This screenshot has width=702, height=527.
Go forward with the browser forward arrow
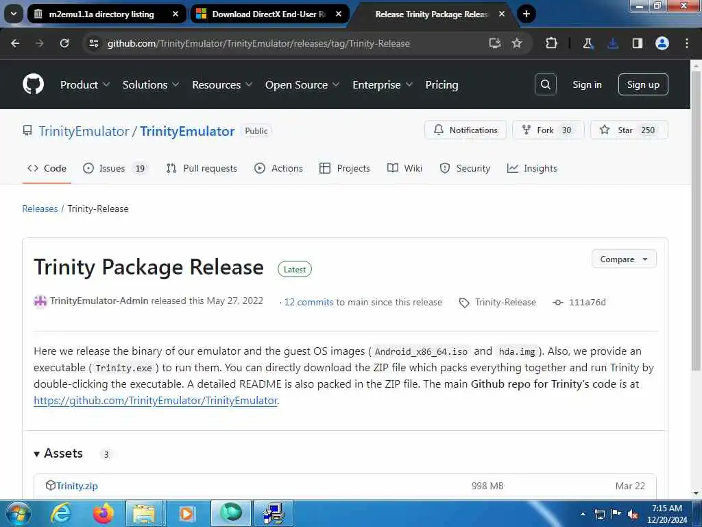[x=40, y=43]
